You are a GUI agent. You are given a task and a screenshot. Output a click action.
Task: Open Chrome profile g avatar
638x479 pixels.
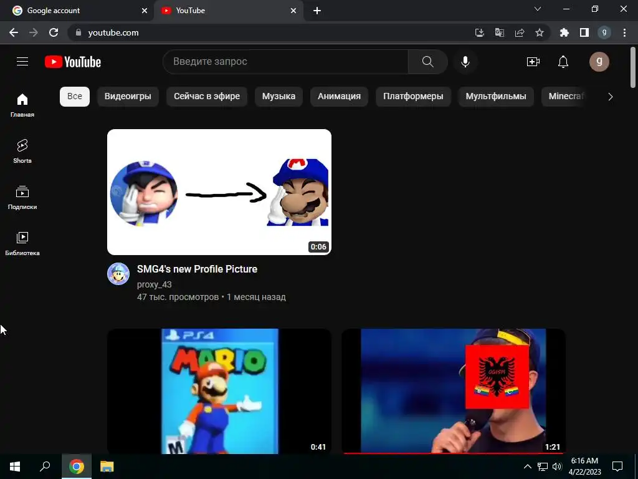point(604,32)
